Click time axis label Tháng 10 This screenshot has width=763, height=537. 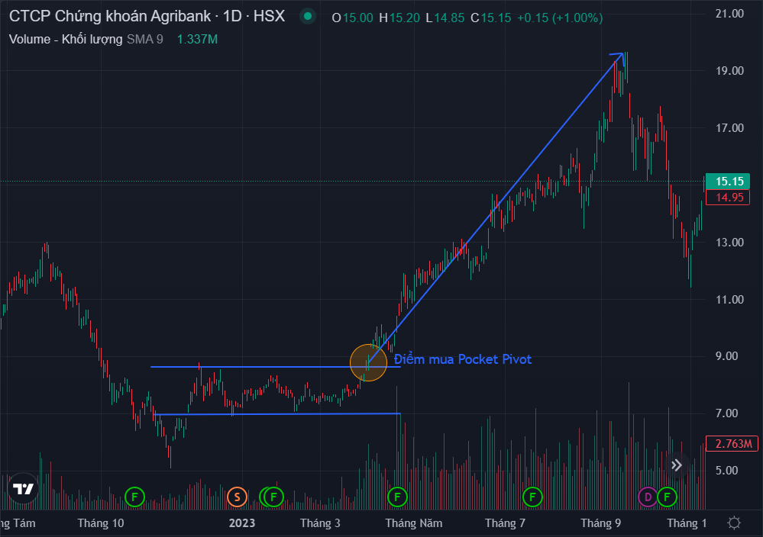101,523
